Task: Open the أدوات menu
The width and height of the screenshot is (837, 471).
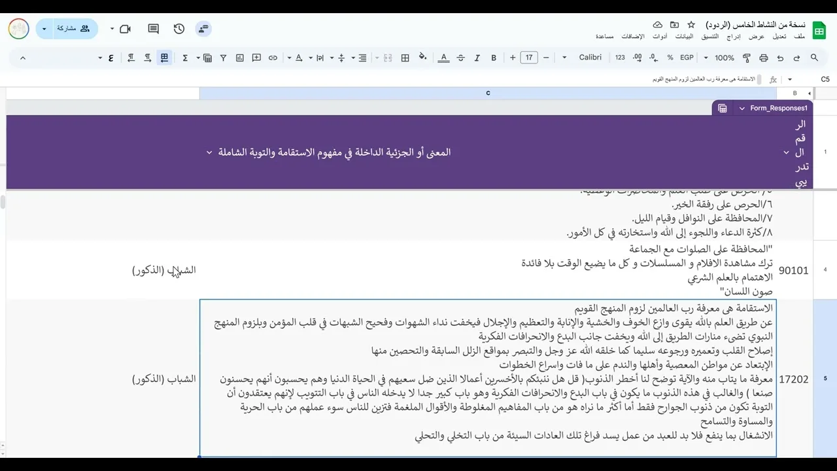Action: (x=660, y=37)
